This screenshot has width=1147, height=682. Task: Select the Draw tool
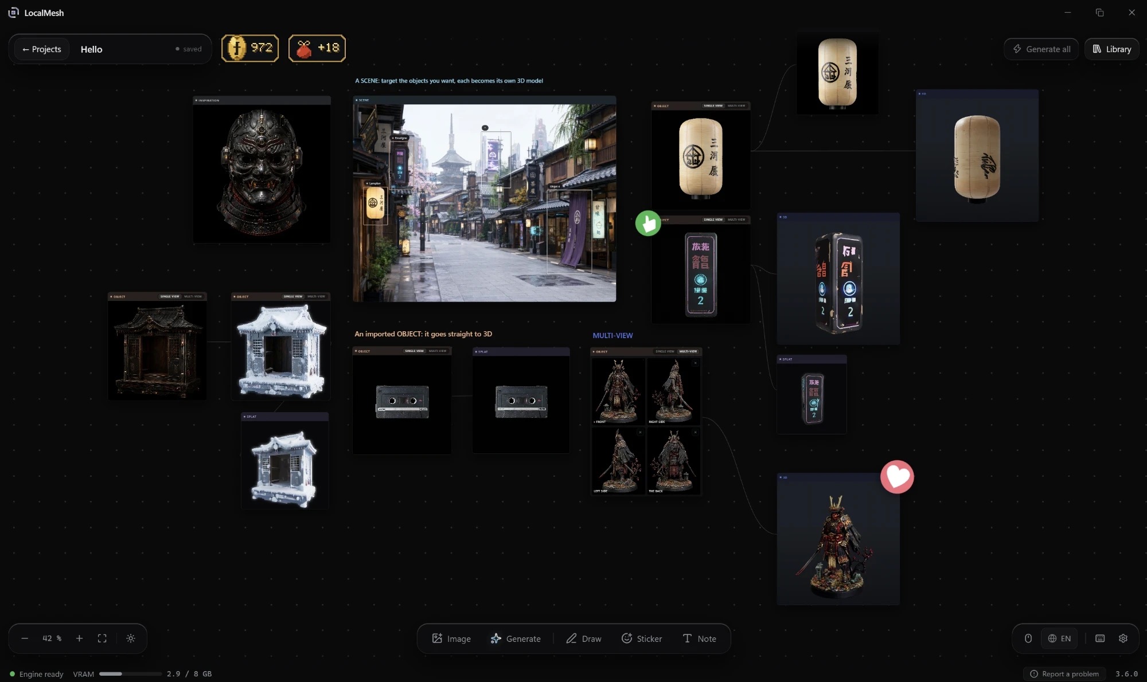pos(584,638)
